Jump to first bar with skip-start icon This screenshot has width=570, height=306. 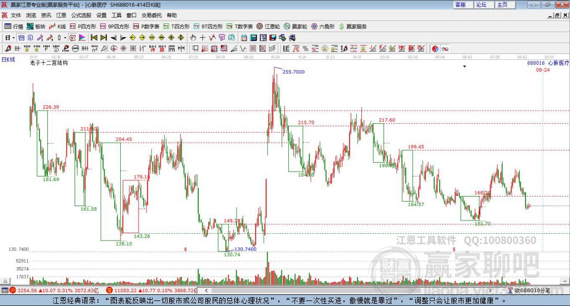point(94,38)
